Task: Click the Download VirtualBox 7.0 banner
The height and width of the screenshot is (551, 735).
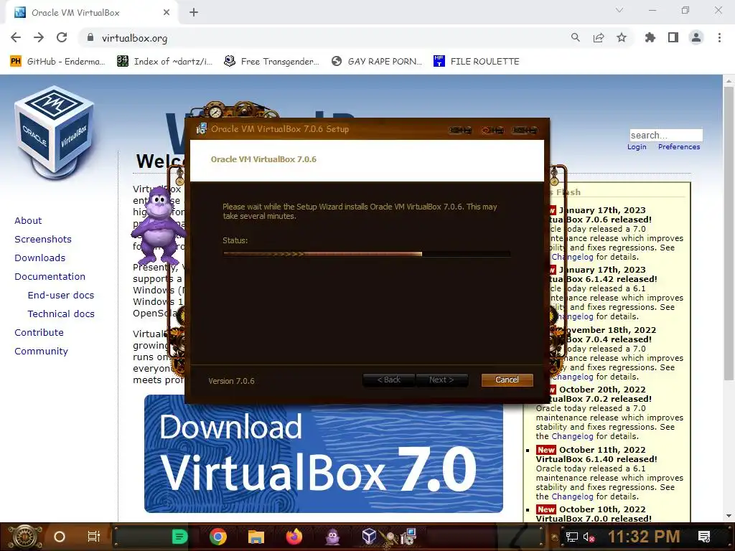Action: pyautogui.click(x=324, y=453)
